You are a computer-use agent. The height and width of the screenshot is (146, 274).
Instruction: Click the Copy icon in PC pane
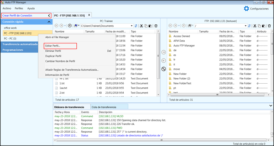146,26
